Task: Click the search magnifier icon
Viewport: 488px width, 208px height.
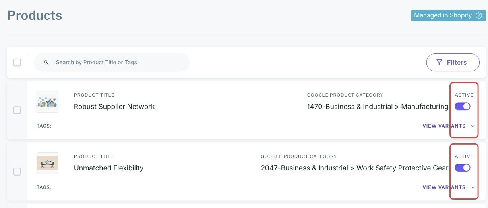Action: (x=46, y=63)
